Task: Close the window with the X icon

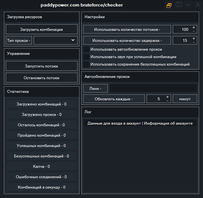Action: pyautogui.click(x=198, y=5)
